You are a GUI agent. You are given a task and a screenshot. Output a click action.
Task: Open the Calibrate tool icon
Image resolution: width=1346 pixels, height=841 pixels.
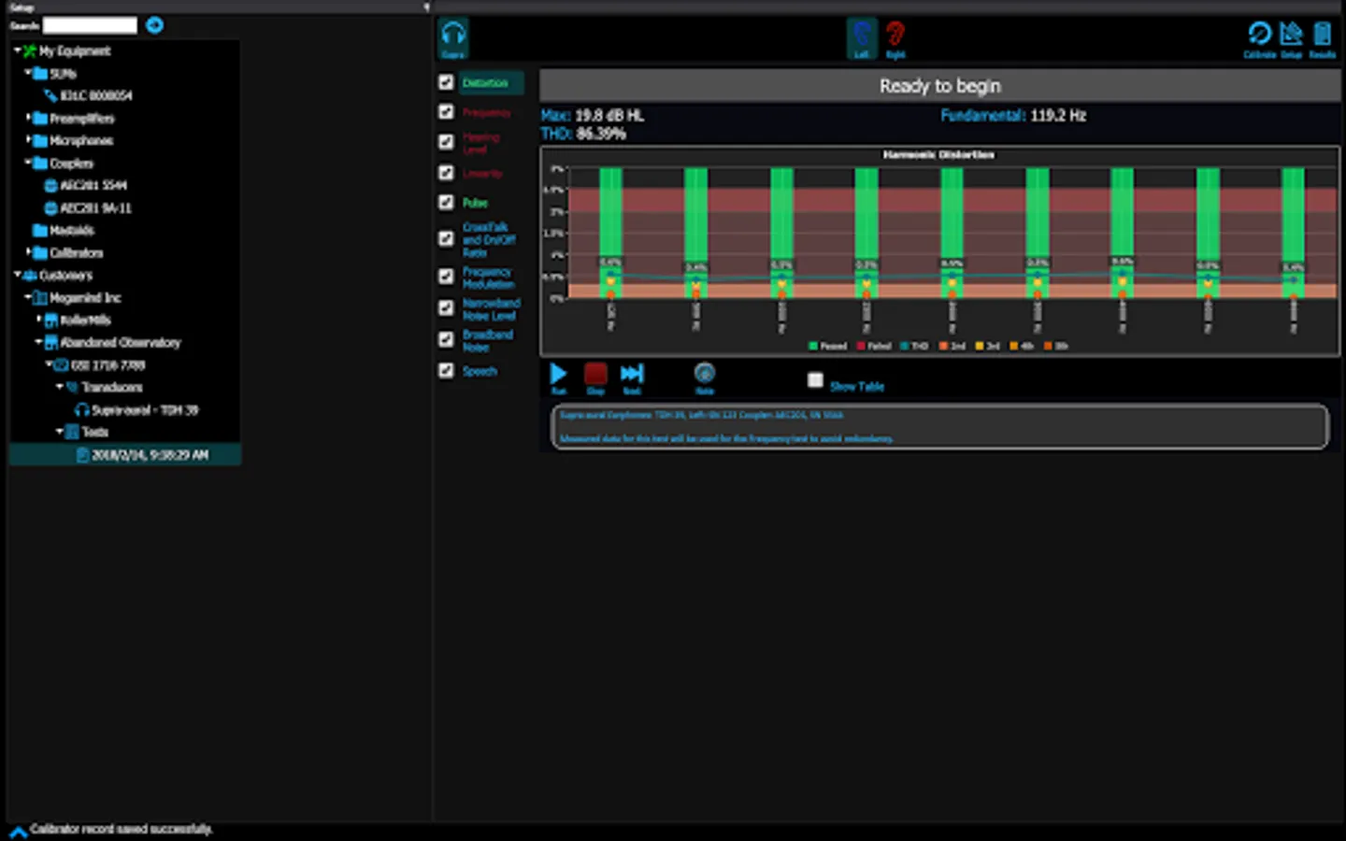pyautogui.click(x=1259, y=38)
